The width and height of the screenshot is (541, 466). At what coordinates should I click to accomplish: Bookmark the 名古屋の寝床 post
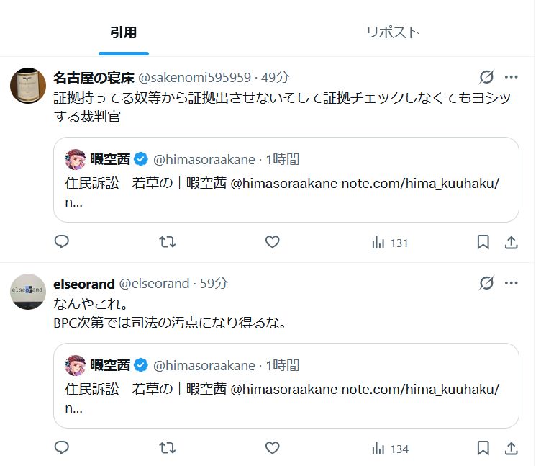pos(483,242)
